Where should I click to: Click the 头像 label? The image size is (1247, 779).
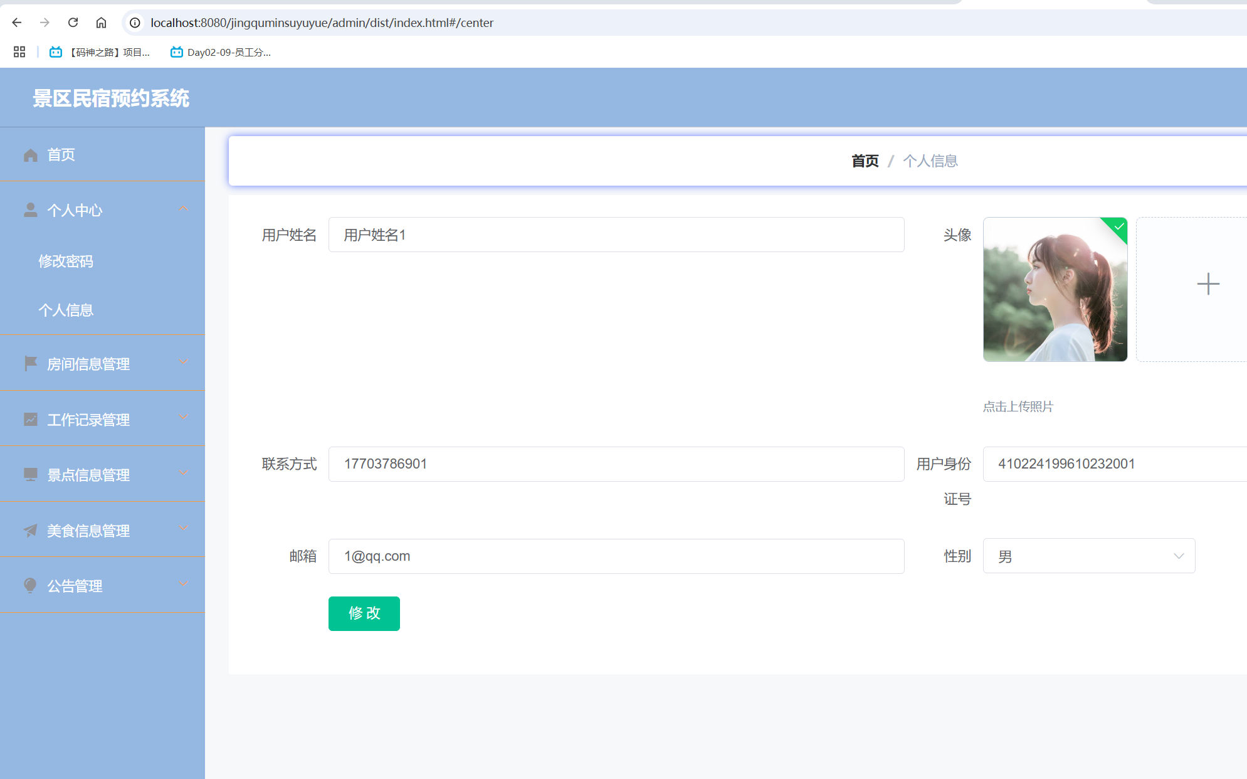click(x=957, y=235)
